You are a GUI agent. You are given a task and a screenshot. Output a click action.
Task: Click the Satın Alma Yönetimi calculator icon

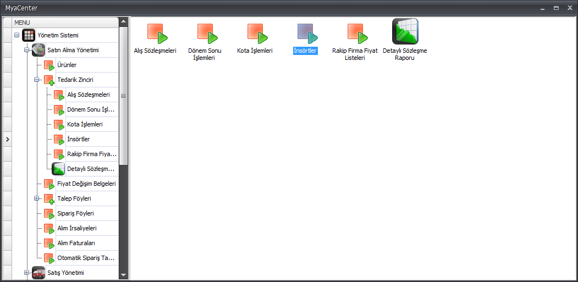(38, 50)
